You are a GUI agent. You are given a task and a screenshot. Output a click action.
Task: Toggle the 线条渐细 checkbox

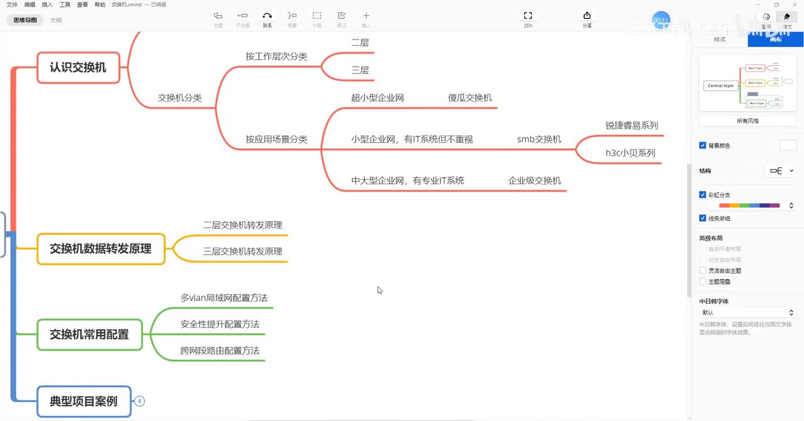click(x=702, y=218)
